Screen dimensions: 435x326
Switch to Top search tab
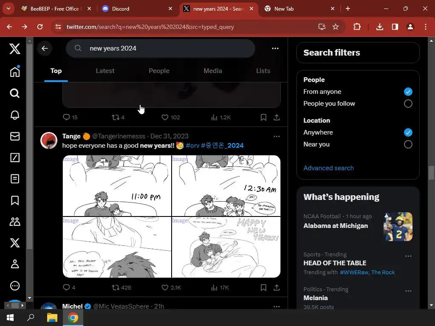pos(56,71)
